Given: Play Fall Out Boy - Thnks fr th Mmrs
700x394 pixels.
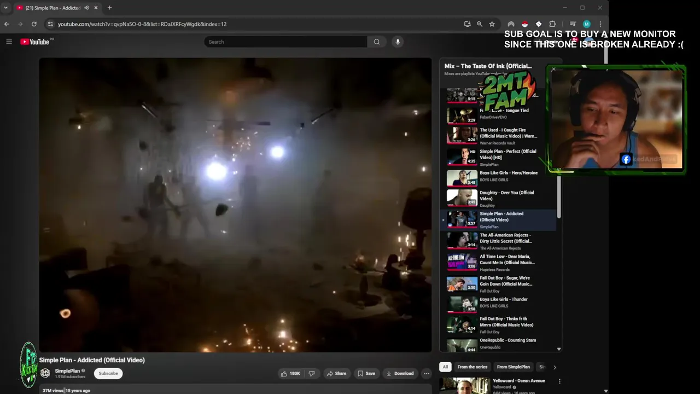Looking at the screenshot, I should pos(498,325).
